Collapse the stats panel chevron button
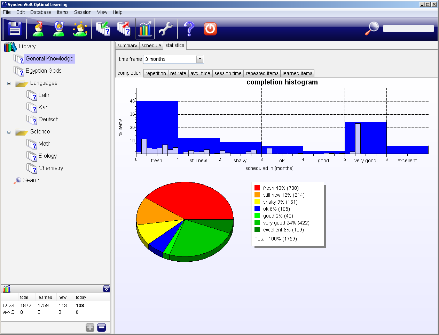 coord(107,289)
